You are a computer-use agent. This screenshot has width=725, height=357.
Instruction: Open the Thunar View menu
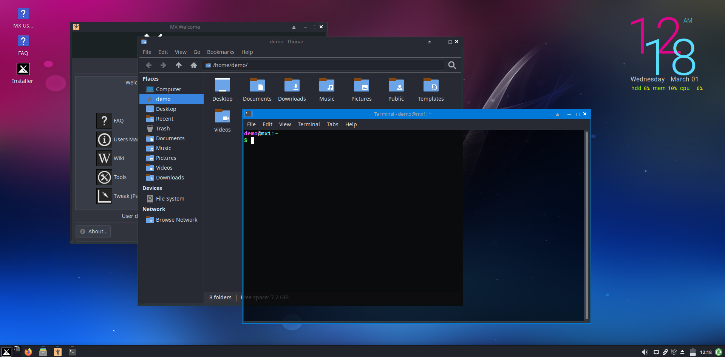pyautogui.click(x=181, y=52)
